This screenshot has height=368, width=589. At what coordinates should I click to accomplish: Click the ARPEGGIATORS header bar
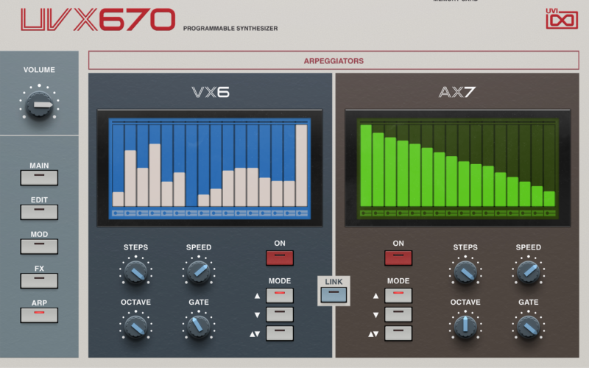(334, 60)
